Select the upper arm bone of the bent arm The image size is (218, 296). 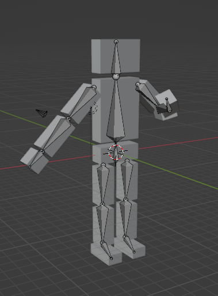pos(148,97)
